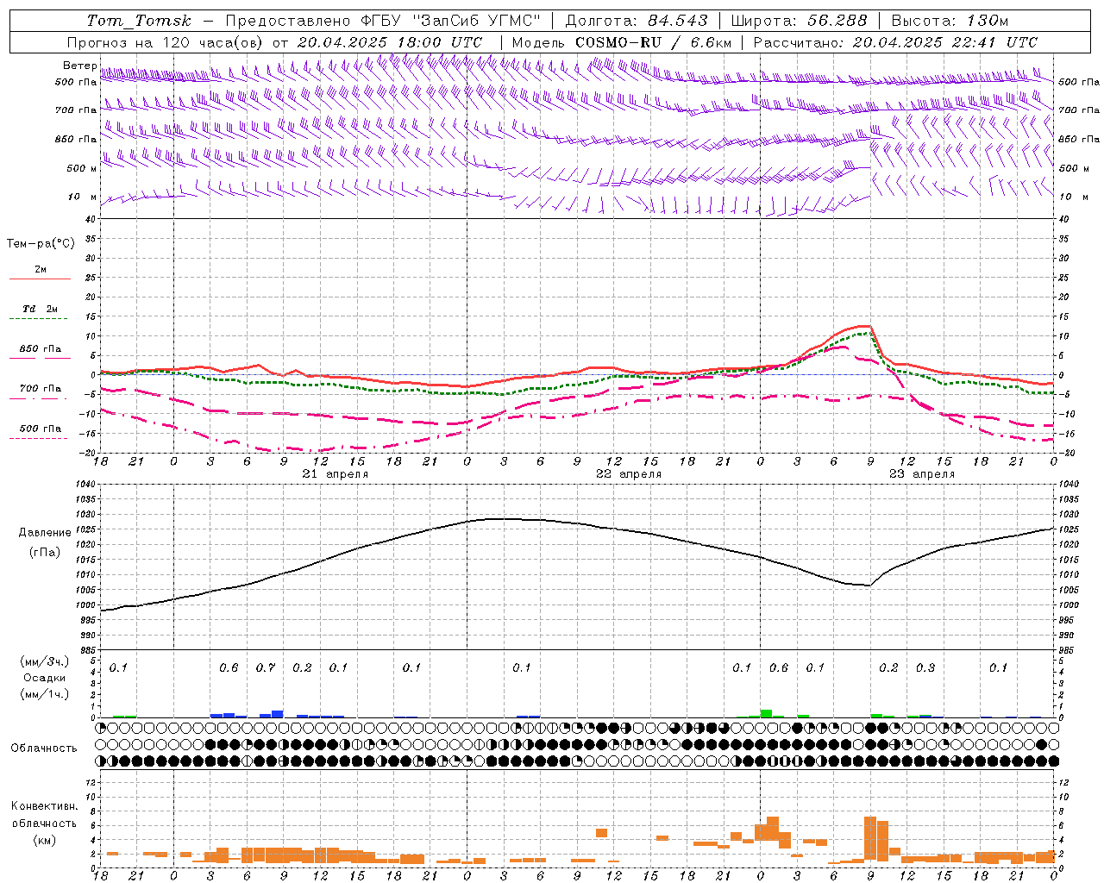Click the 0.7 precipitation value
1104x883 pixels.
[266, 668]
